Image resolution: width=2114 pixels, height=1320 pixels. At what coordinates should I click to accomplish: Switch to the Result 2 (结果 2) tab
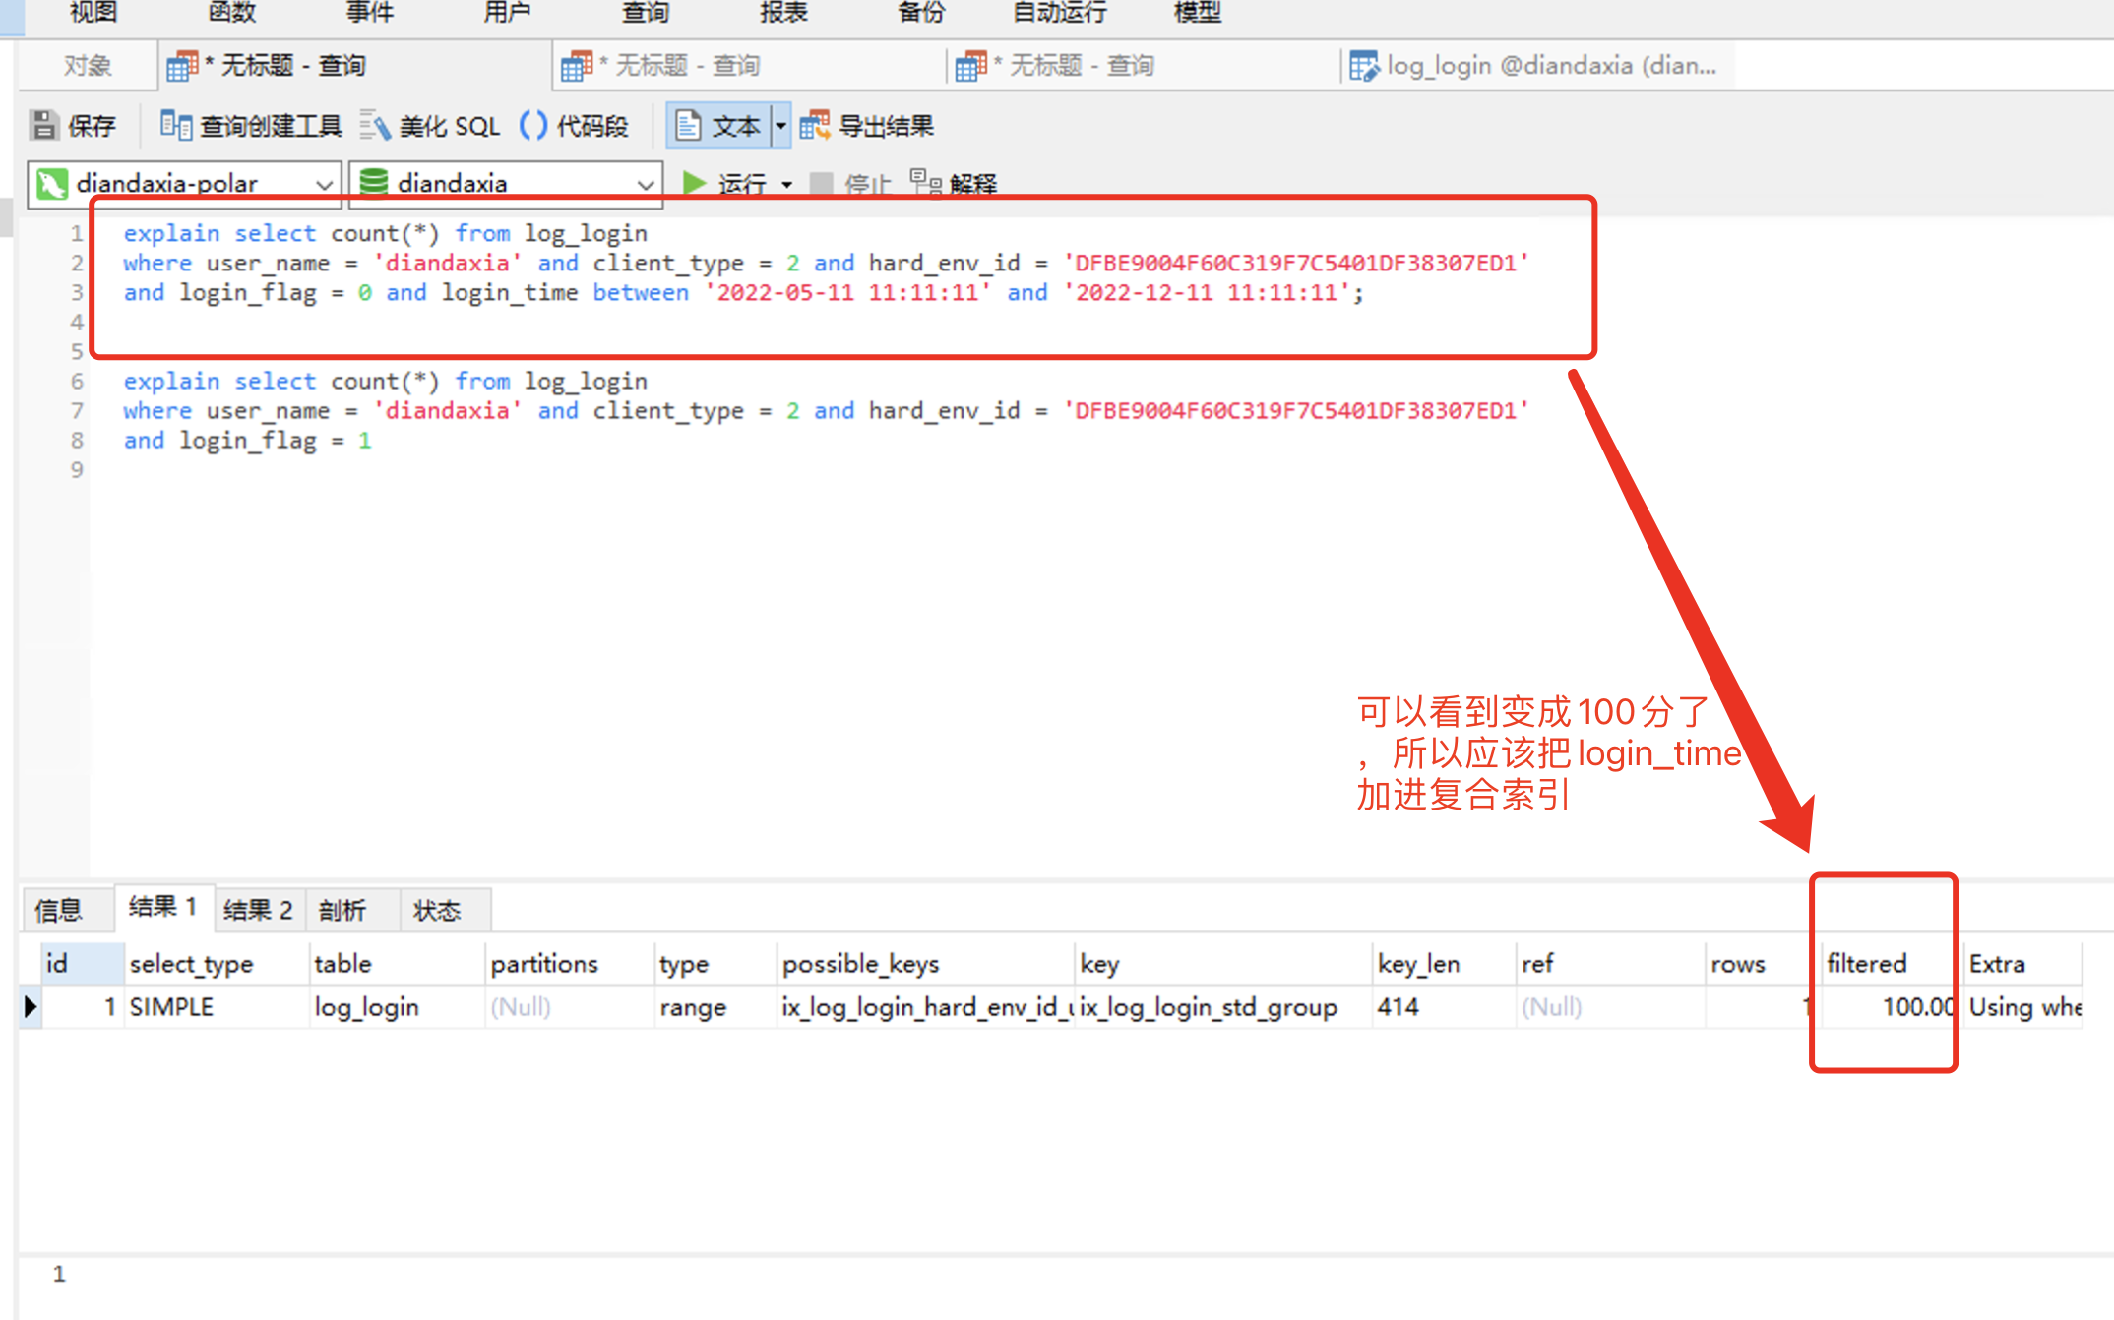point(258,910)
